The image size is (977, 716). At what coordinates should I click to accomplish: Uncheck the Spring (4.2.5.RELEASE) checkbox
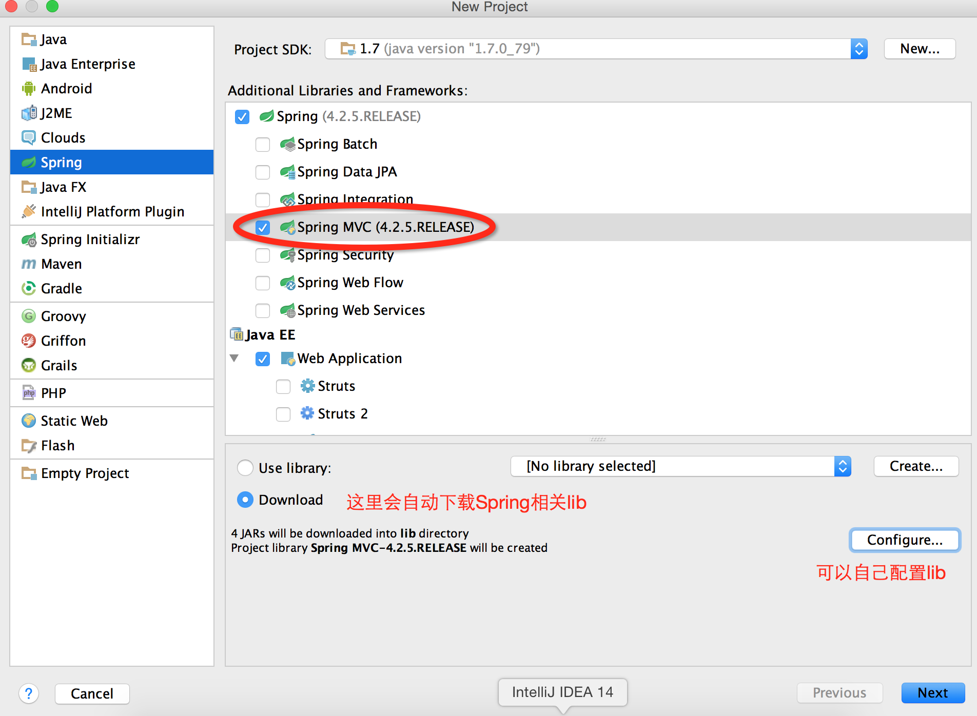(242, 117)
